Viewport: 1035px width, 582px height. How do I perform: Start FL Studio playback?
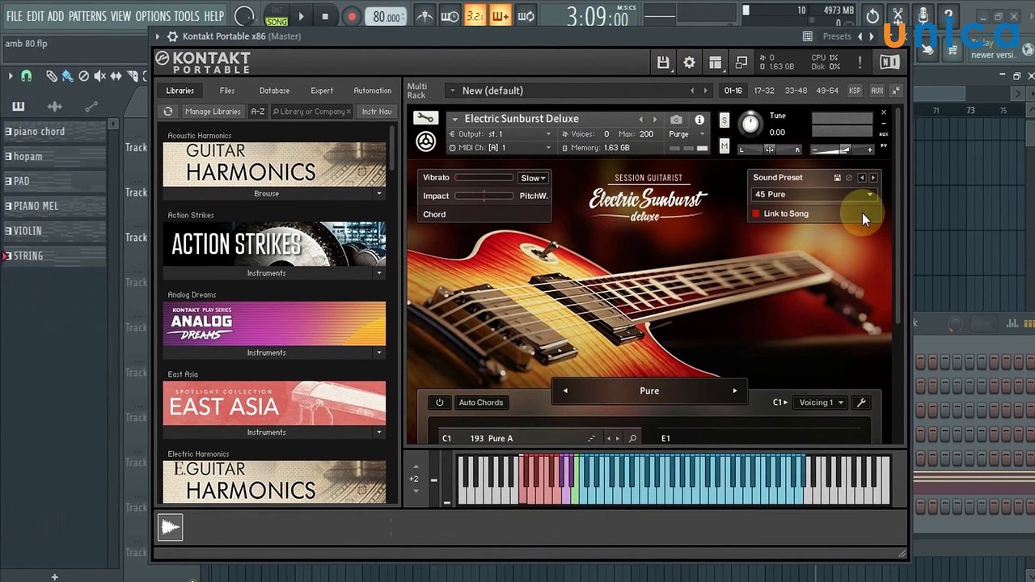coord(301,16)
